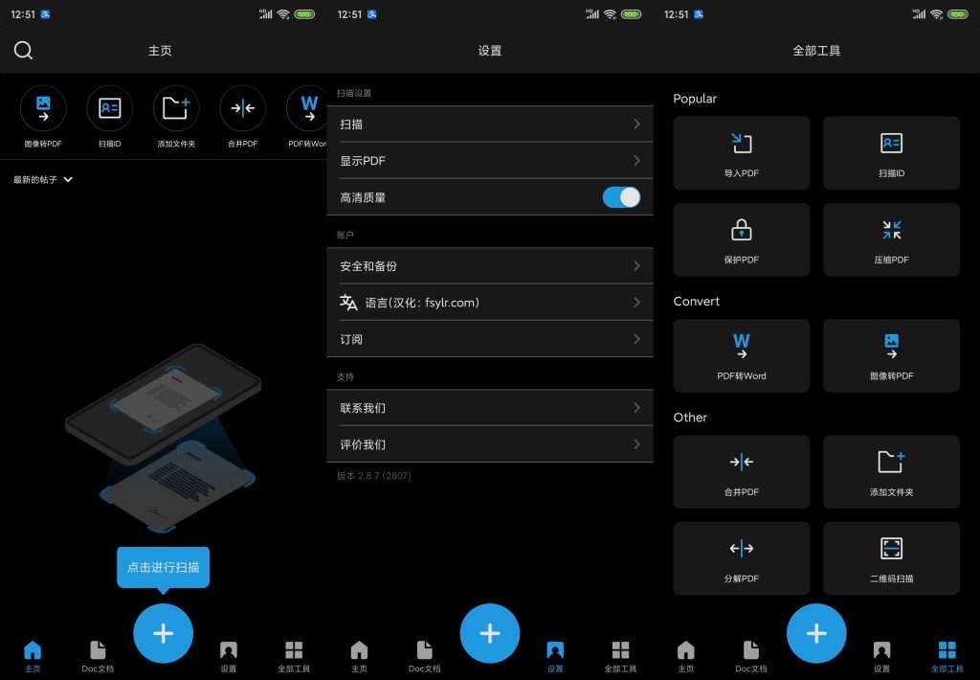
Task: Tap the blue plus scan button
Action: [163, 632]
